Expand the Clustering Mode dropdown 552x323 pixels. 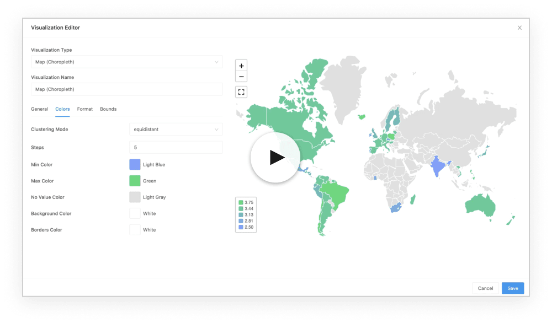[176, 130]
